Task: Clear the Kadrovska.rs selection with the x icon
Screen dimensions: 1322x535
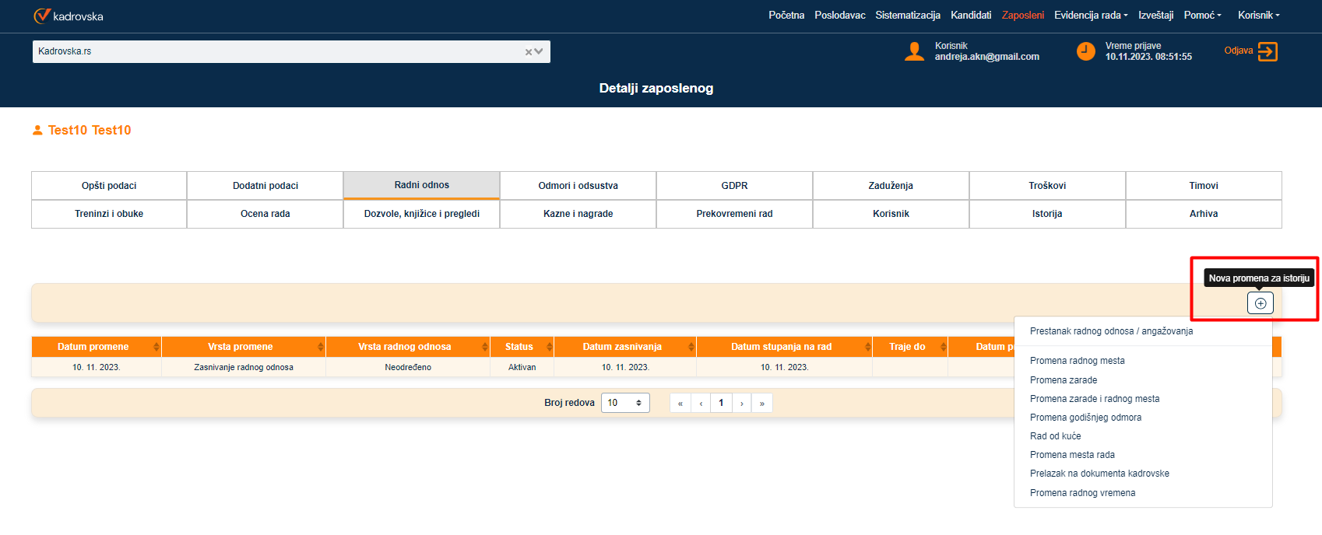Action: click(x=528, y=52)
